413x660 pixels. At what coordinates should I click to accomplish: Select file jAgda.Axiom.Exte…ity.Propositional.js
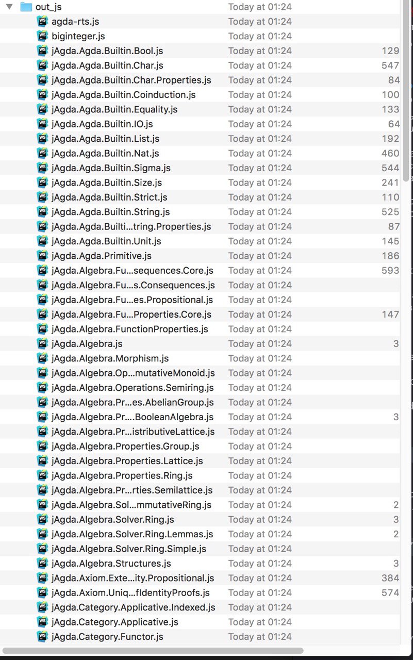pyautogui.click(x=133, y=578)
